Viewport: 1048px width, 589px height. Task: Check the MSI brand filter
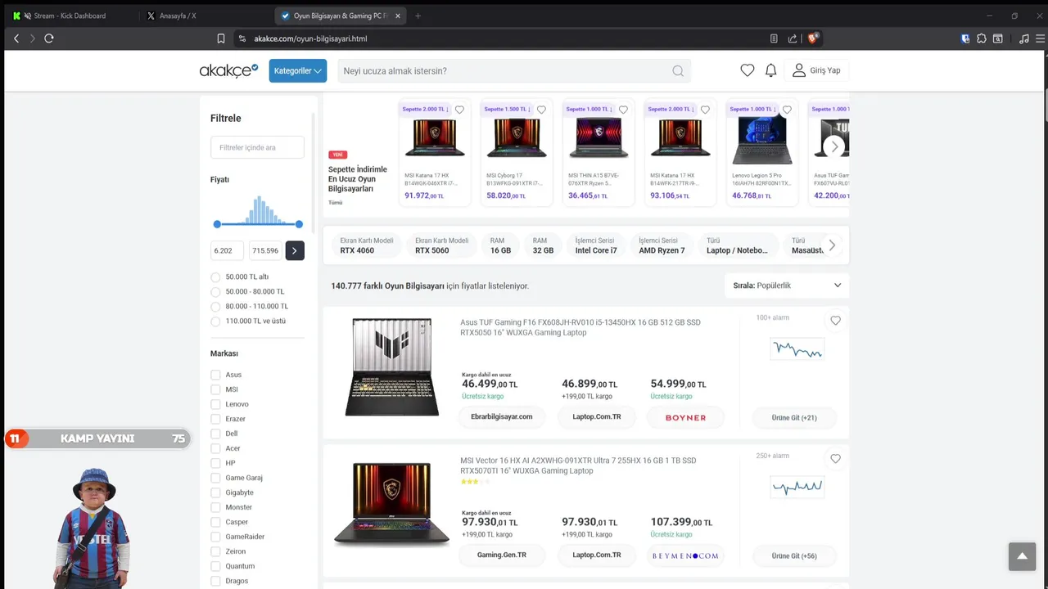click(x=215, y=389)
